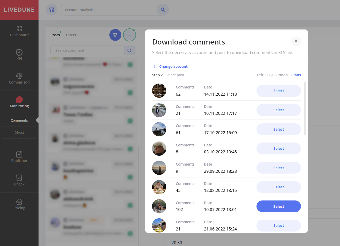Click the filter funnel icon
This screenshot has height=246, width=340.
(x=115, y=35)
